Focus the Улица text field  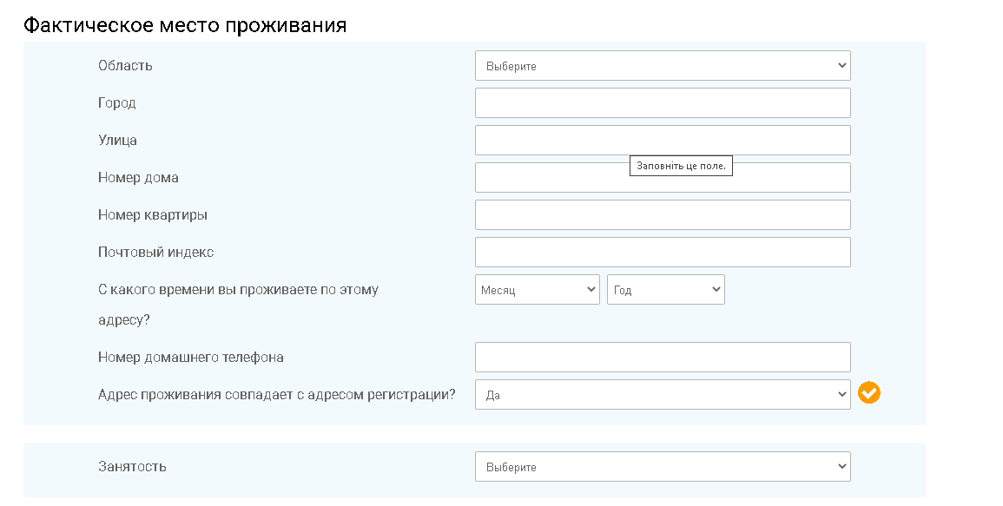(x=663, y=140)
